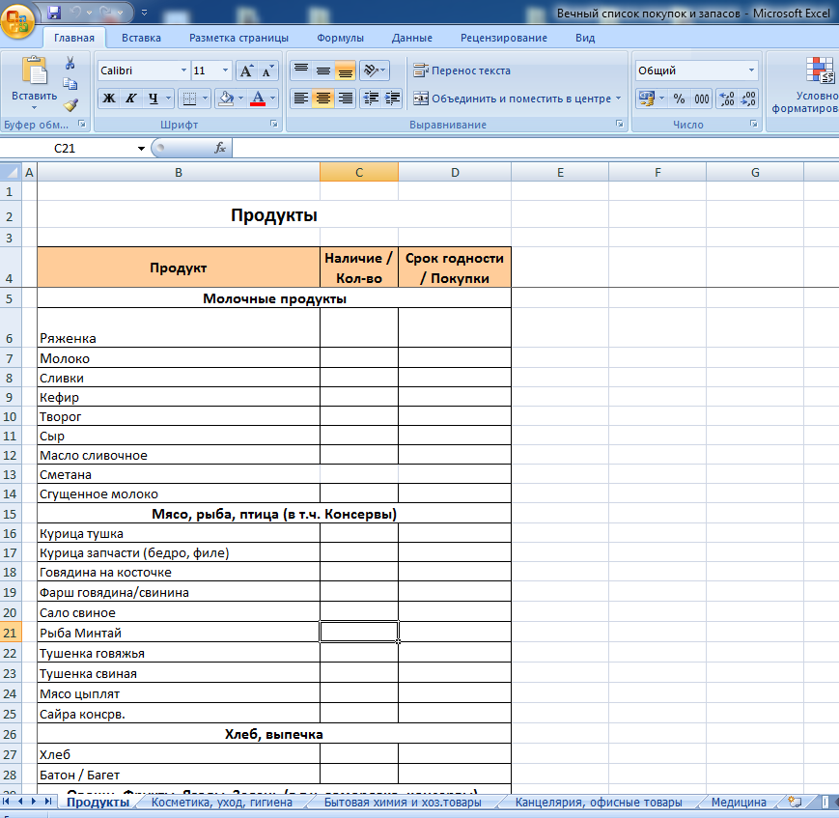This screenshot has height=818, width=839.
Task: Apply the percent style format
Action: coord(679,99)
